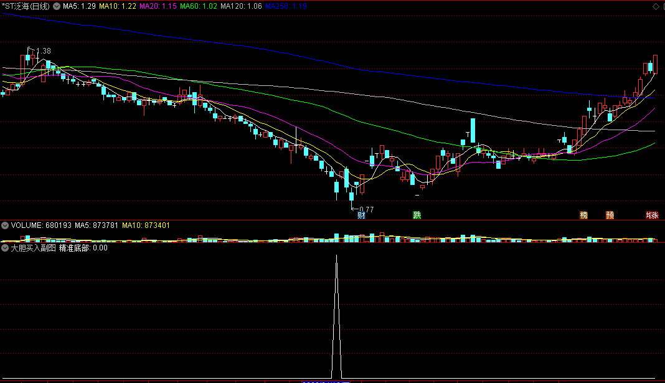Image resolution: width=665 pixels, height=383 pixels.
Task: Click the volume MA10: 873401 label
Action: pyautogui.click(x=146, y=225)
